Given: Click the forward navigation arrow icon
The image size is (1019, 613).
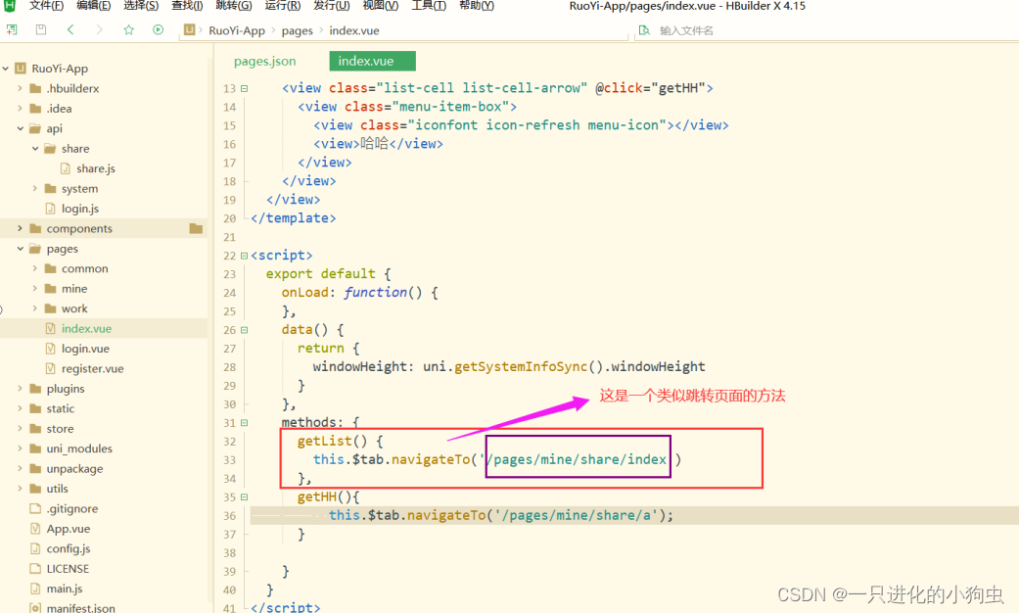Looking at the screenshot, I should 99,30.
